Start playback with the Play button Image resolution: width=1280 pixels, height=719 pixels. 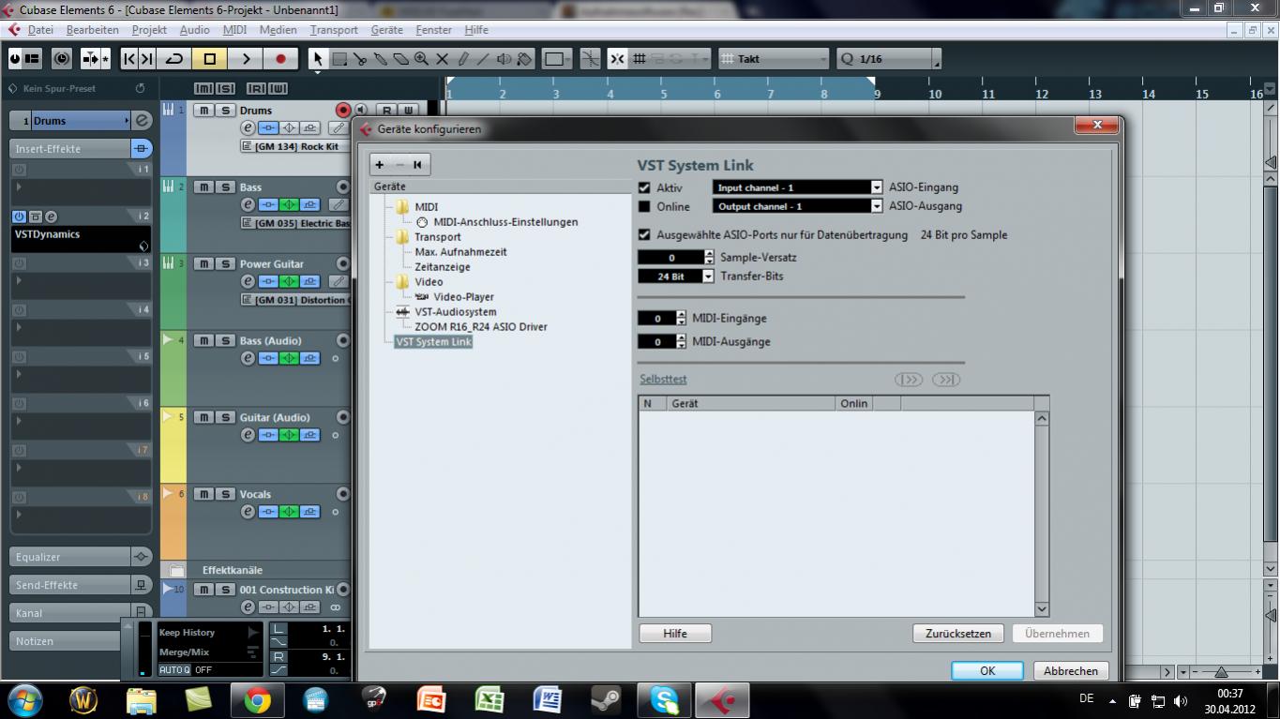[246, 59]
